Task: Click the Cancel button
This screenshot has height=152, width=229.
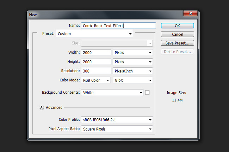Action: (178, 34)
